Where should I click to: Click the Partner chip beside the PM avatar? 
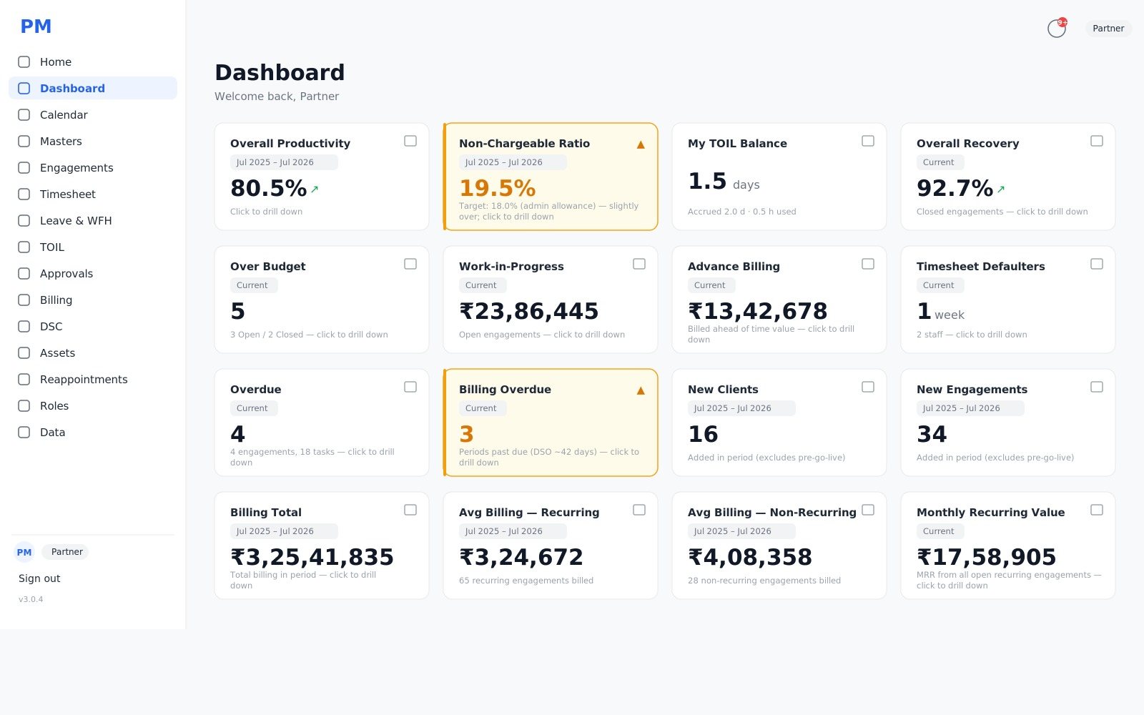pos(66,552)
